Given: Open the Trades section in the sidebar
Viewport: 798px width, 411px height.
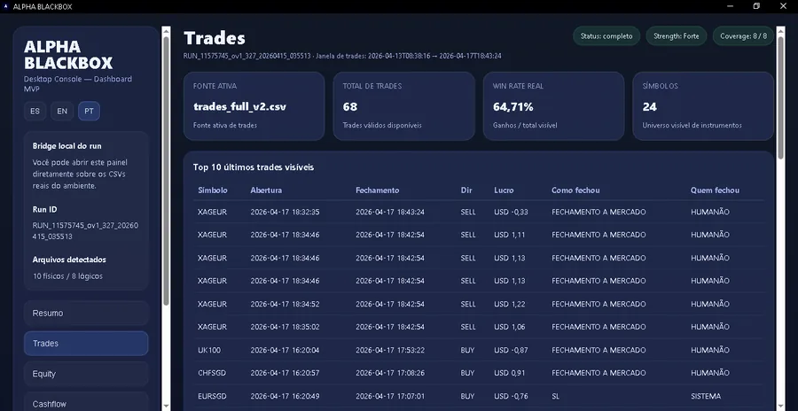Looking at the screenshot, I should click(x=86, y=344).
